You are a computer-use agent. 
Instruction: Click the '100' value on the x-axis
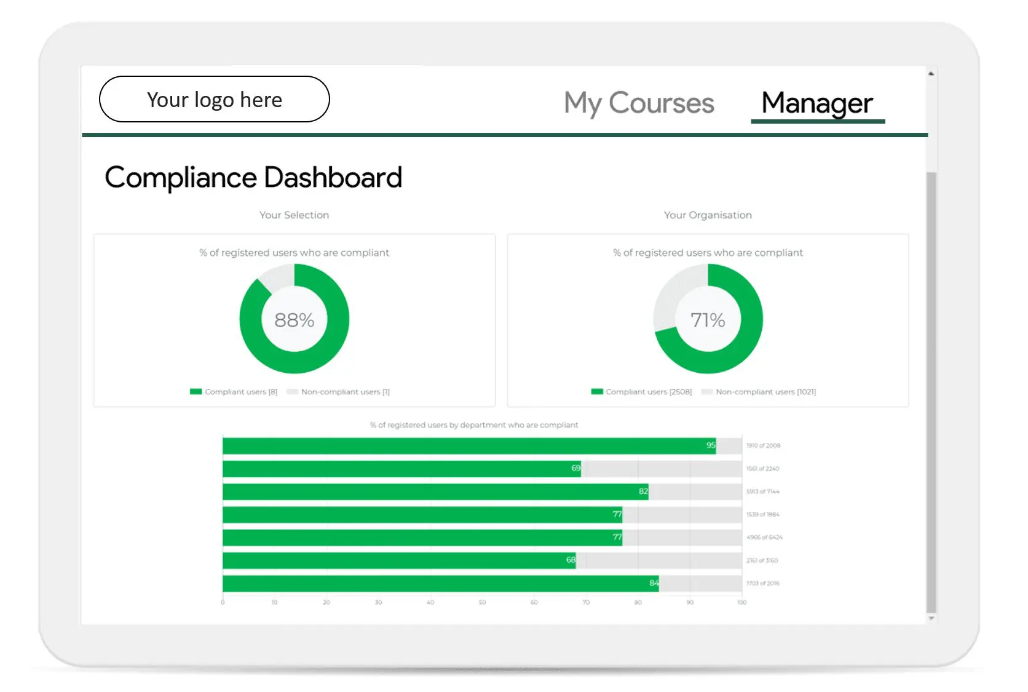(741, 602)
